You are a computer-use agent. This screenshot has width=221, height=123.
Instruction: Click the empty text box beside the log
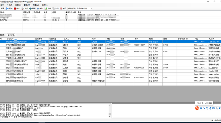166,111
